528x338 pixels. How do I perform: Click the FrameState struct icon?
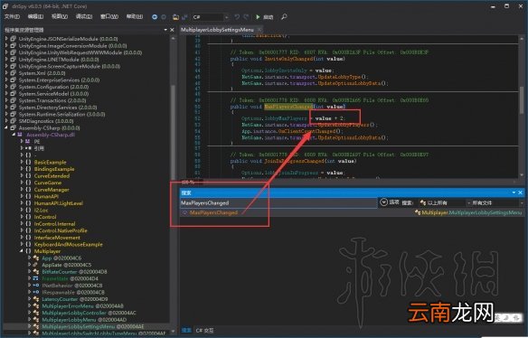click(x=35, y=278)
